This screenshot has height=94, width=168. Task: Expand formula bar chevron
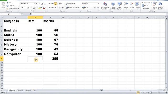point(167,14)
